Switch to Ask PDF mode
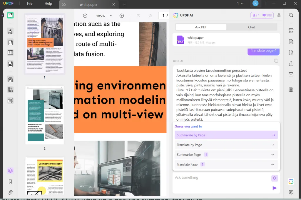This screenshot has height=200, width=301. [201, 27]
